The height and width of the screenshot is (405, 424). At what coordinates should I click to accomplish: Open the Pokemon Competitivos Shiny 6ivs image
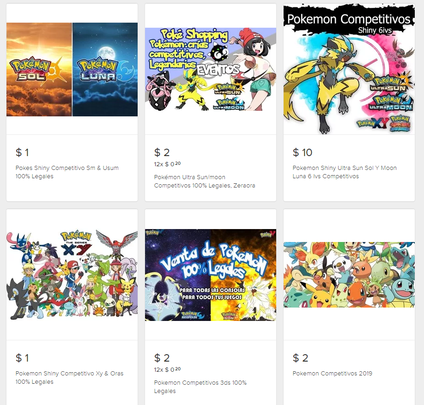[349, 69]
